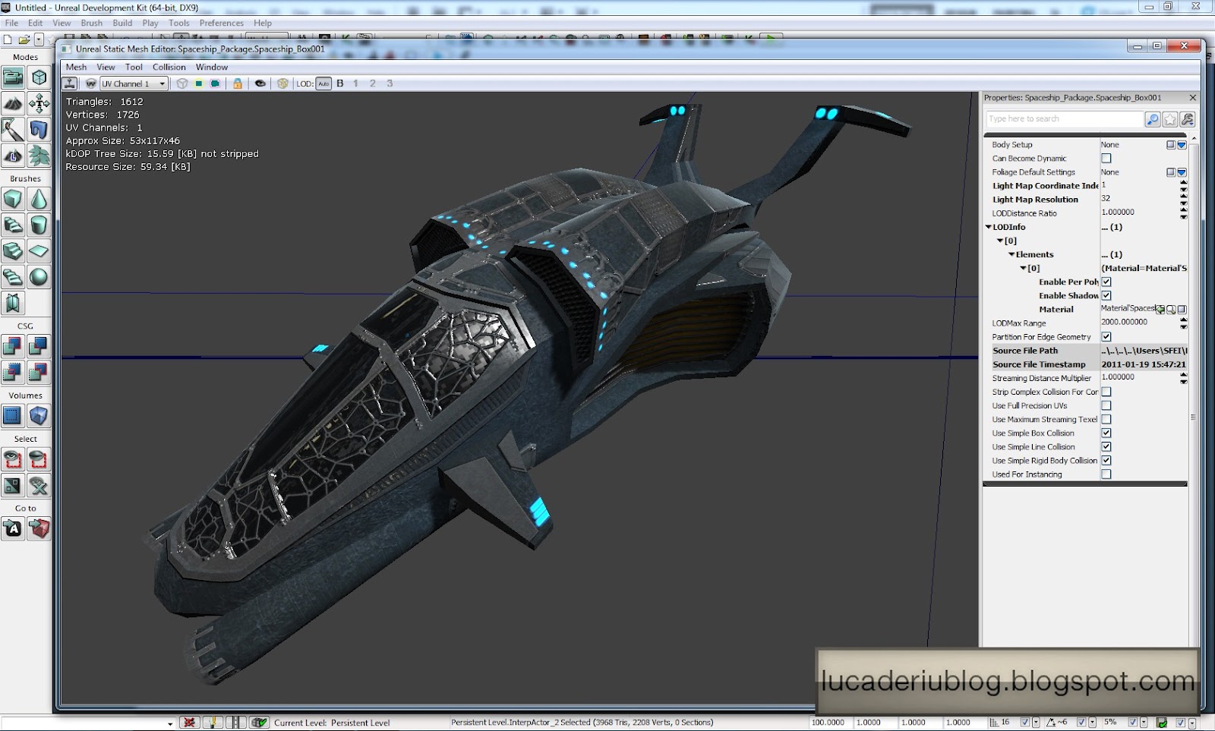Choose the Cone builder brush
The height and width of the screenshot is (731, 1215).
click(x=39, y=199)
